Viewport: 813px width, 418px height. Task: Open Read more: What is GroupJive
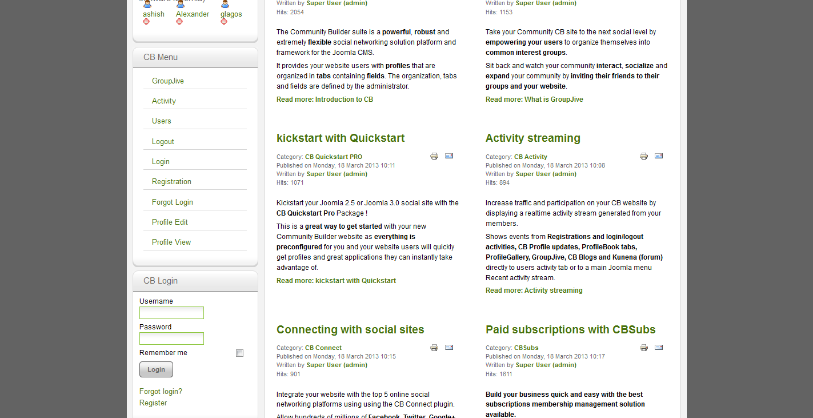tap(534, 99)
